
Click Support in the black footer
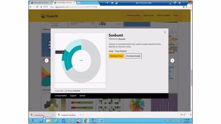click(x=73, y=96)
